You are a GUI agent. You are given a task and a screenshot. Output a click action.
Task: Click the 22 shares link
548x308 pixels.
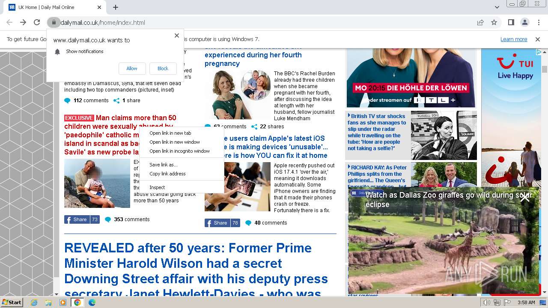268,127
